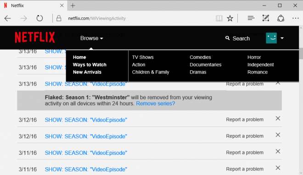Viewport: 303px width, 175px height.
Task: Click the padlock site security icon
Action: [x=59, y=18]
